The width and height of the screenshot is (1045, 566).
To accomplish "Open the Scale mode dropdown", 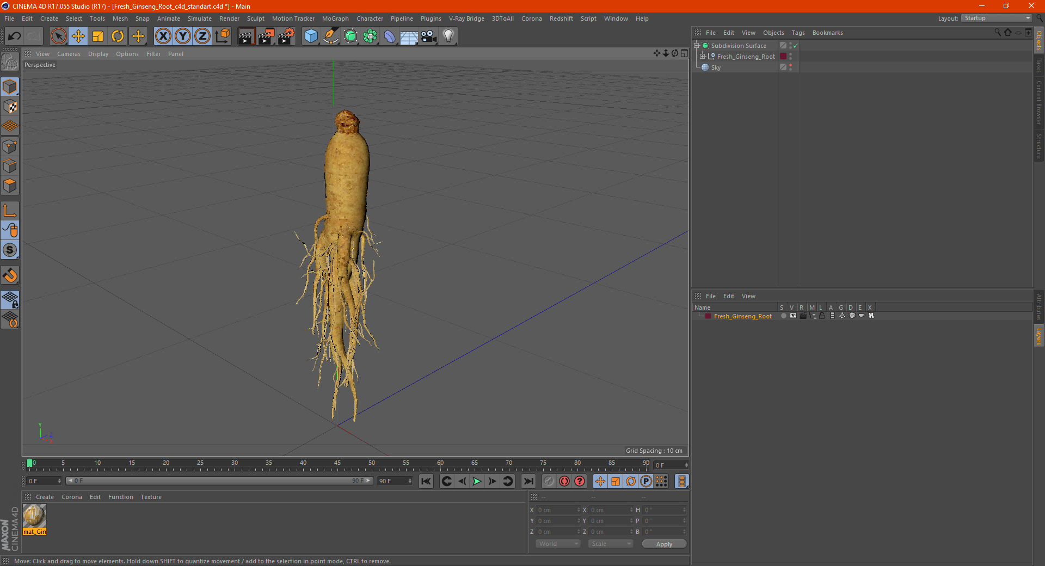I will (610, 544).
